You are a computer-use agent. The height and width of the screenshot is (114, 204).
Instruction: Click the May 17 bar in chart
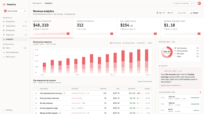(147, 61)
